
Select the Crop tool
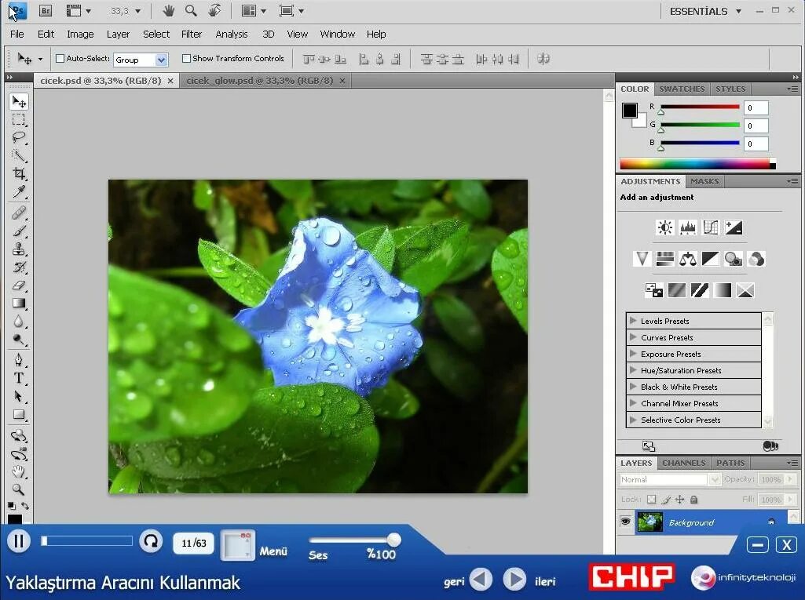click(x=19, y=173)
